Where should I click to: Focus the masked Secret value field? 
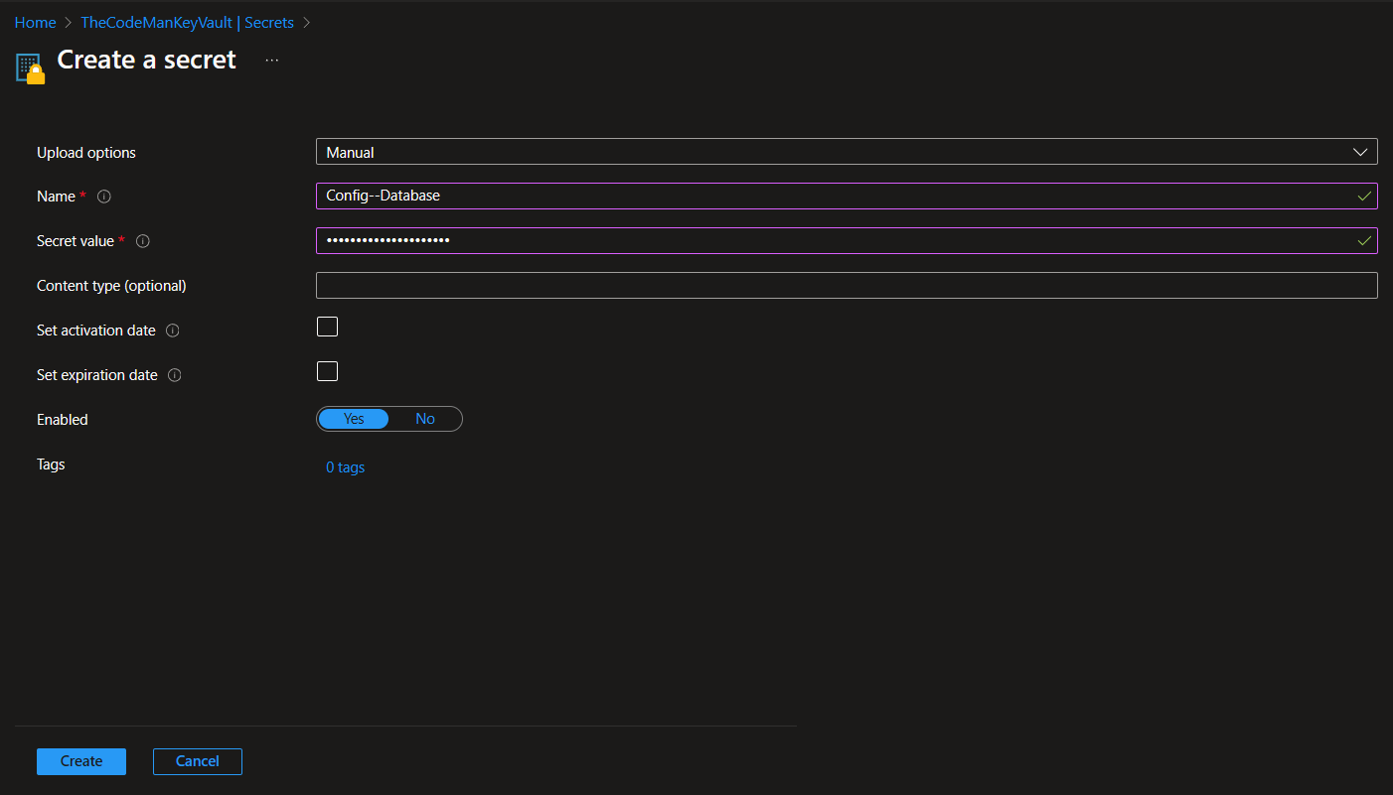tap(847, 241)
